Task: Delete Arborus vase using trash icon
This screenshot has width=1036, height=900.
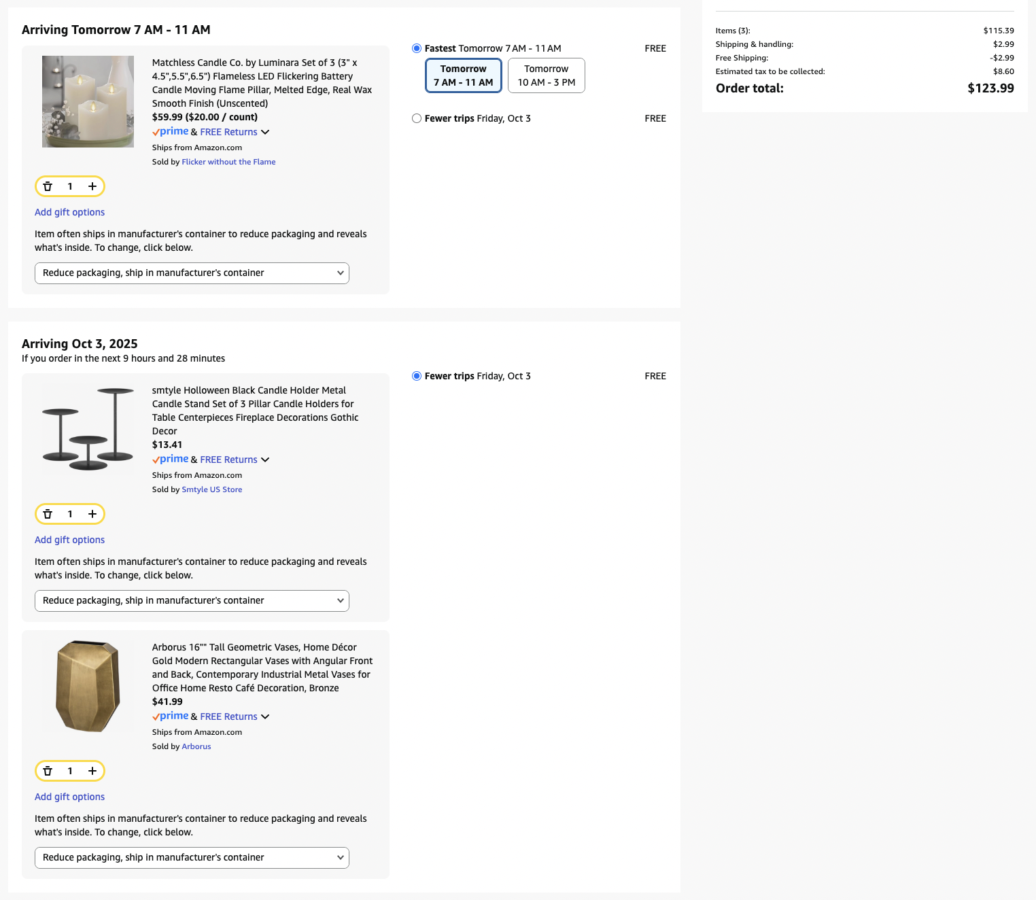Action: 48,771
